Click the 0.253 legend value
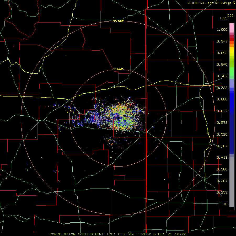The image size is (236, 236). point(222,192)
